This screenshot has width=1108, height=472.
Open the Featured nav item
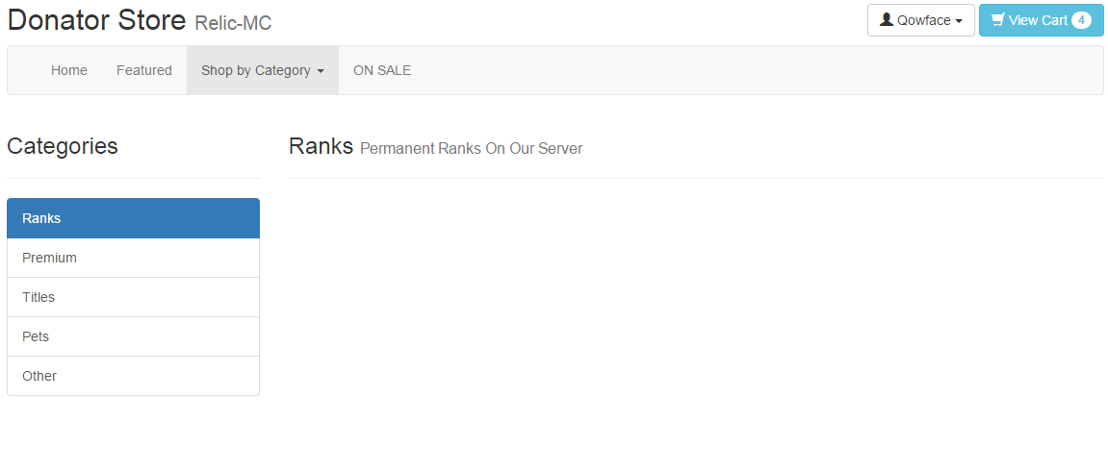click(x=144, y=70)
